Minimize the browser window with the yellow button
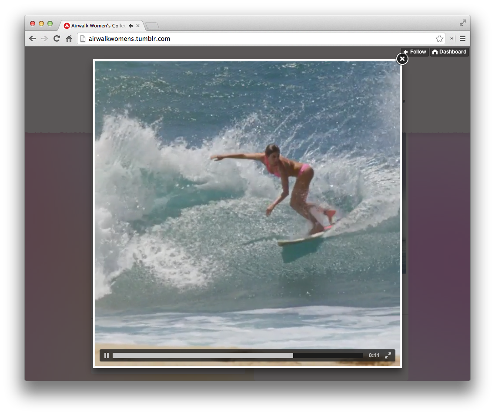Viewport: 495px width, 415px height. tap(41, 23)
